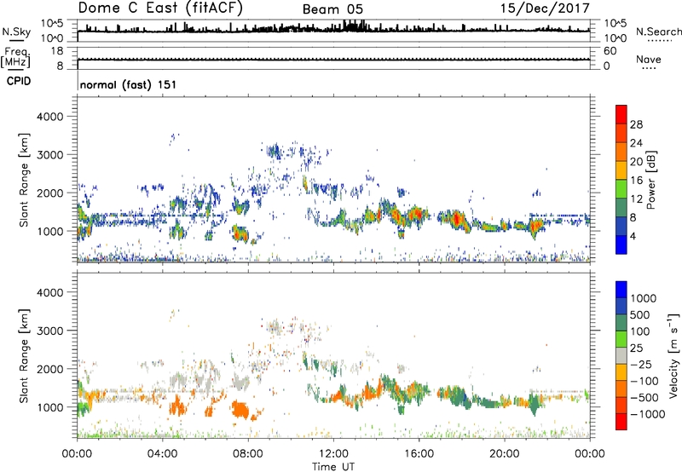682x472 pixels.
Task: Click the '25' label on the Velocity colorbar
Action: pyautogui.click(x=636, y=348)
